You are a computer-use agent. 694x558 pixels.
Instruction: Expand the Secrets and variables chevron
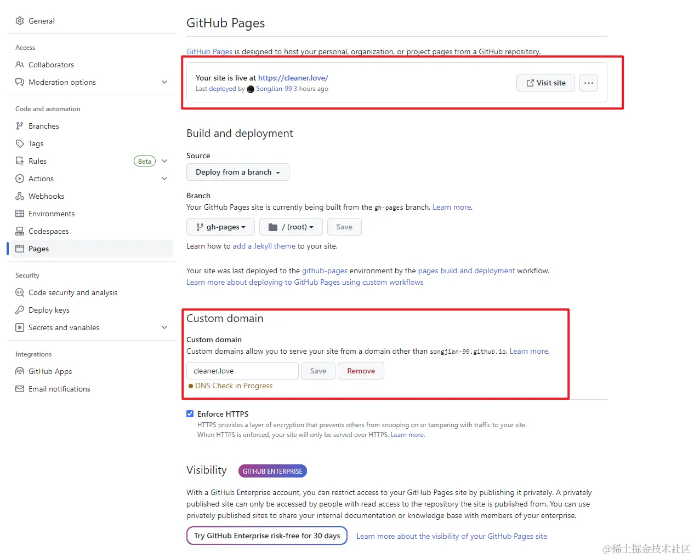[x=164, y=327]
